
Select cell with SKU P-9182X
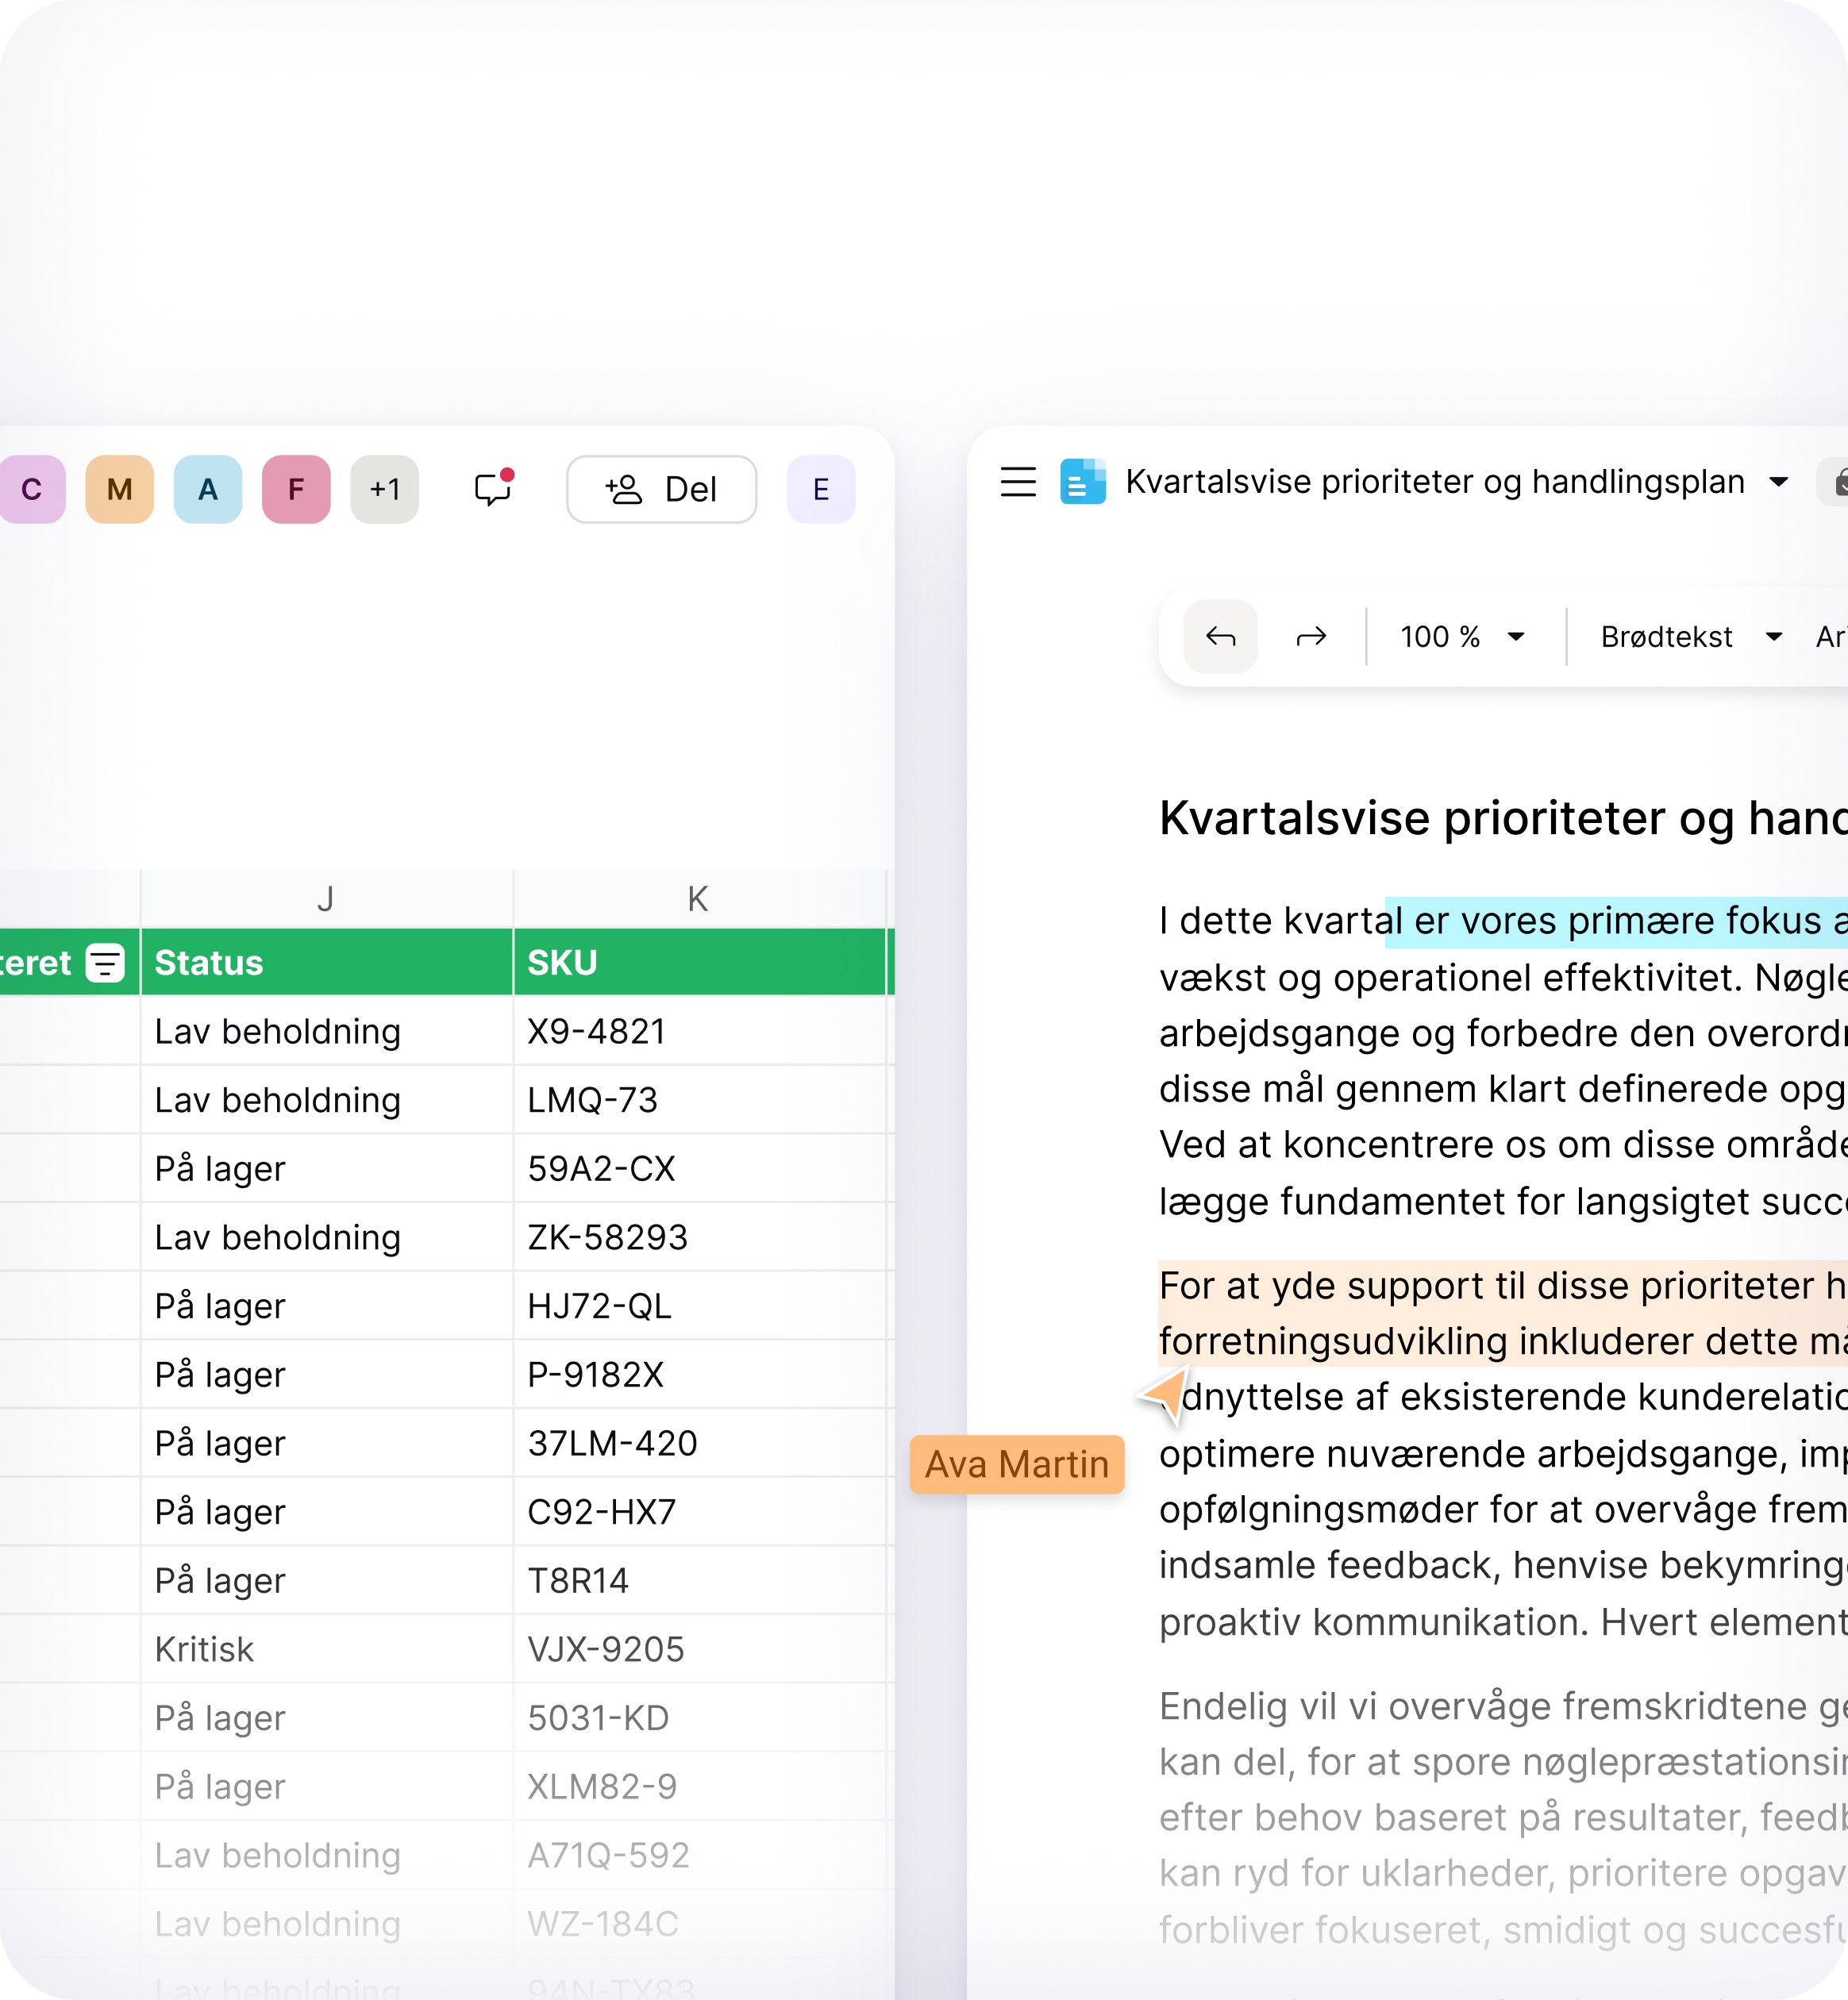699,1374
